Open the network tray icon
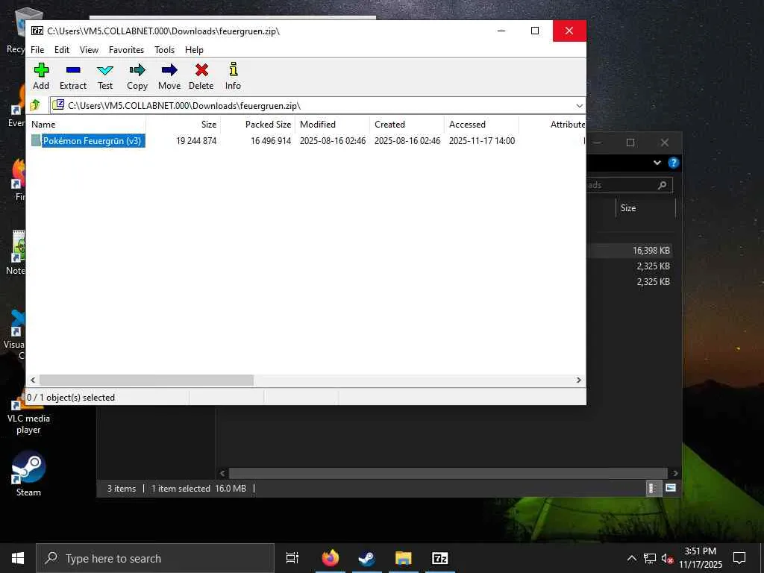This screenshot has height=573, width=764. click(x=650, y=558)
